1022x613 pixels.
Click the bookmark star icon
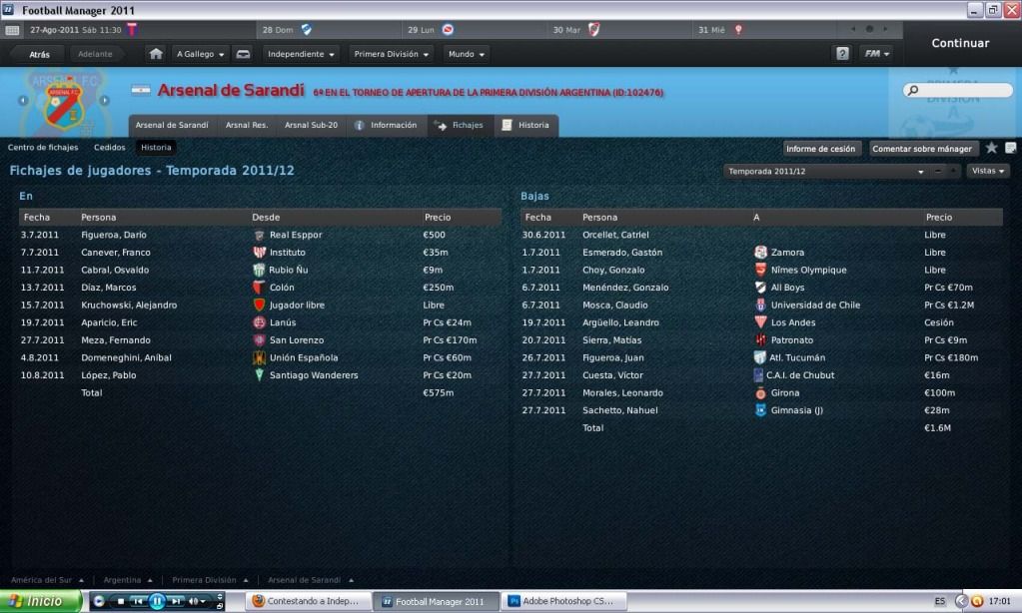click(x=991, y=148)
